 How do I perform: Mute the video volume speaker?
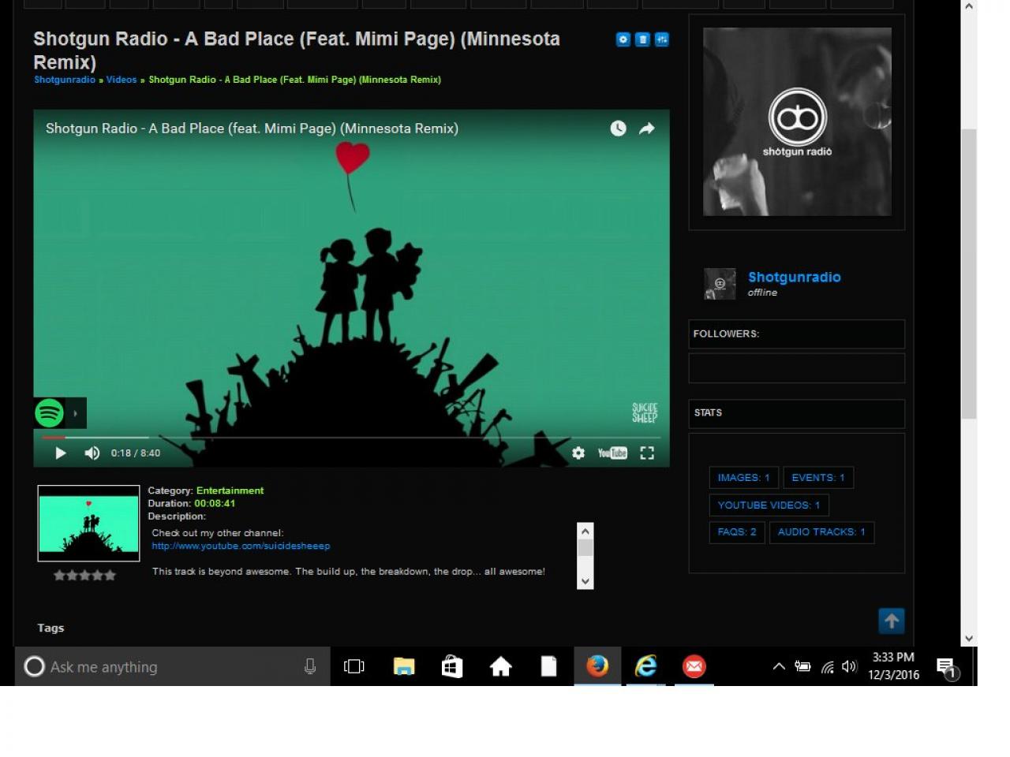click(x=92, y=453)
